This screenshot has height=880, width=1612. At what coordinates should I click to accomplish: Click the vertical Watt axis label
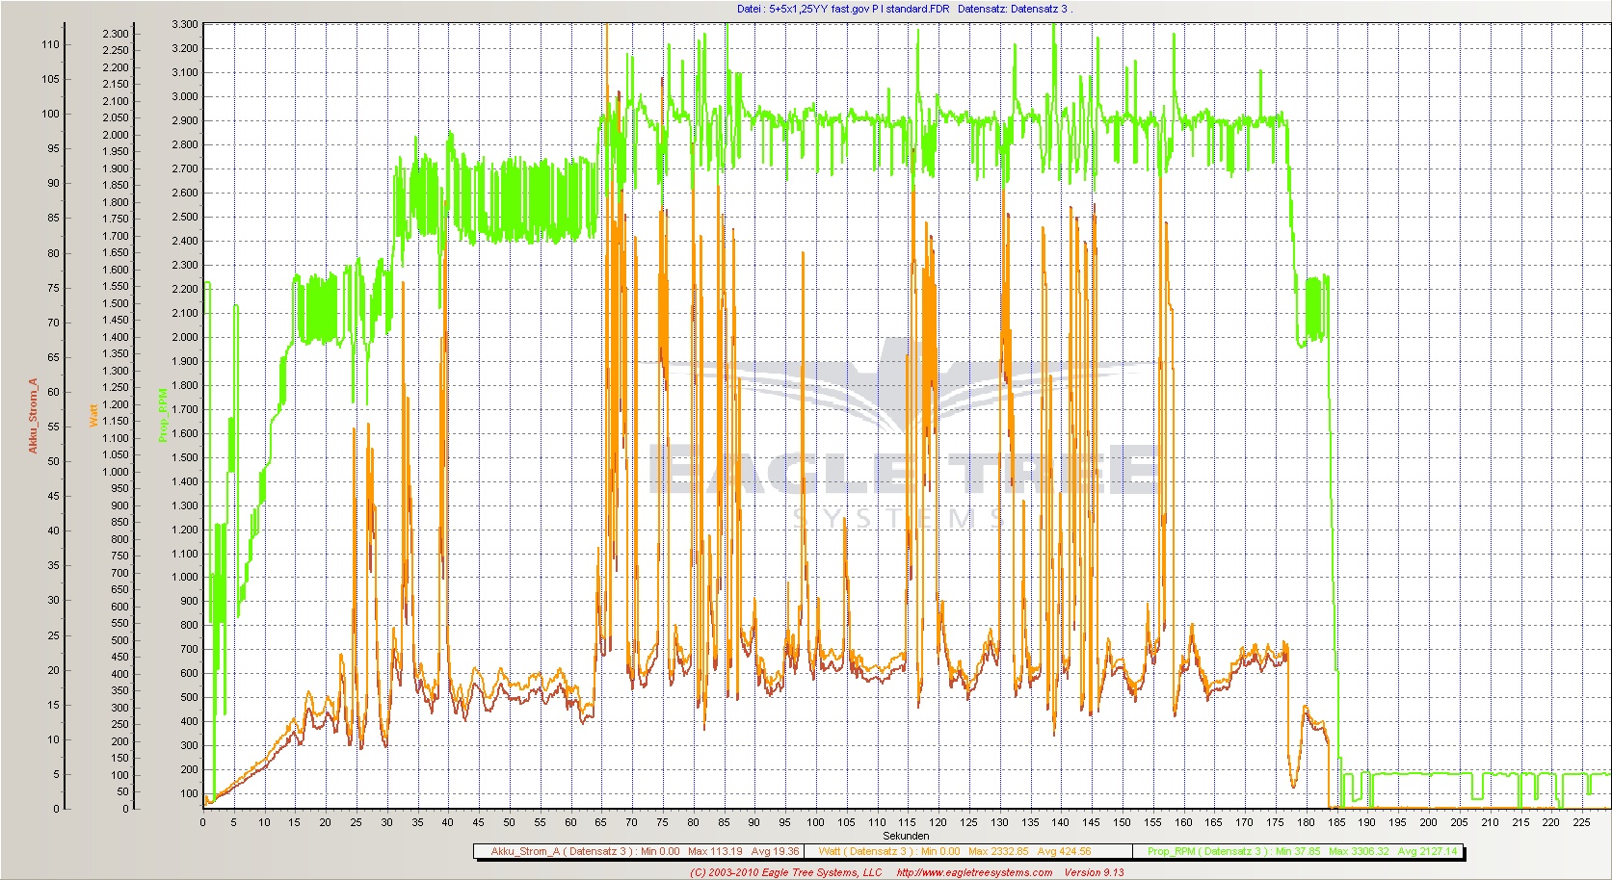point(93,416)
